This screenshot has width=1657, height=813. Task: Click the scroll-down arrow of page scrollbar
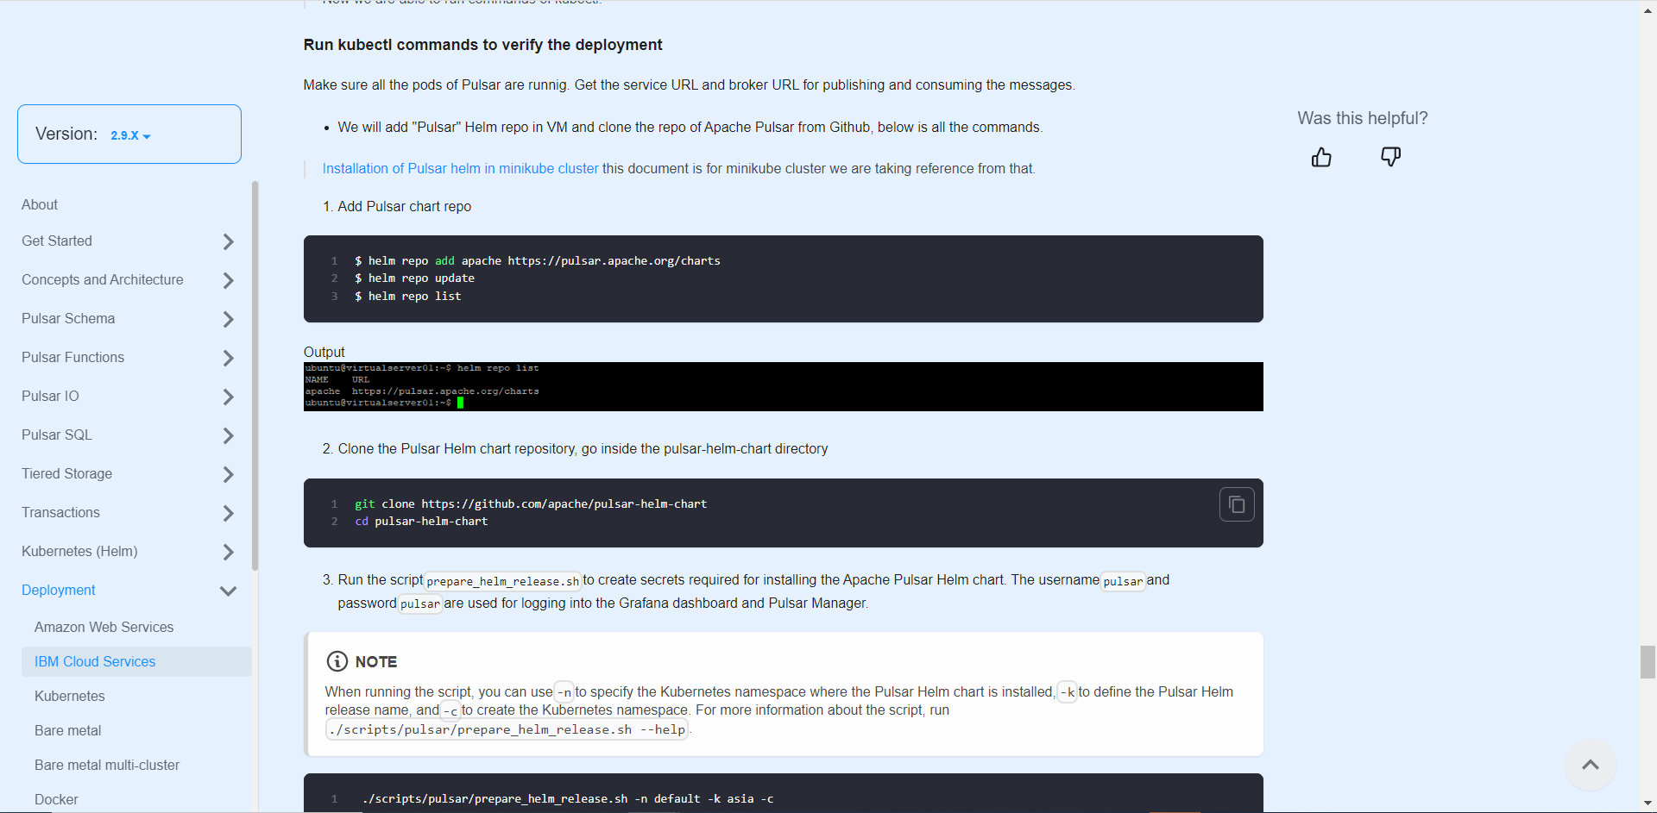[1648, 804]
